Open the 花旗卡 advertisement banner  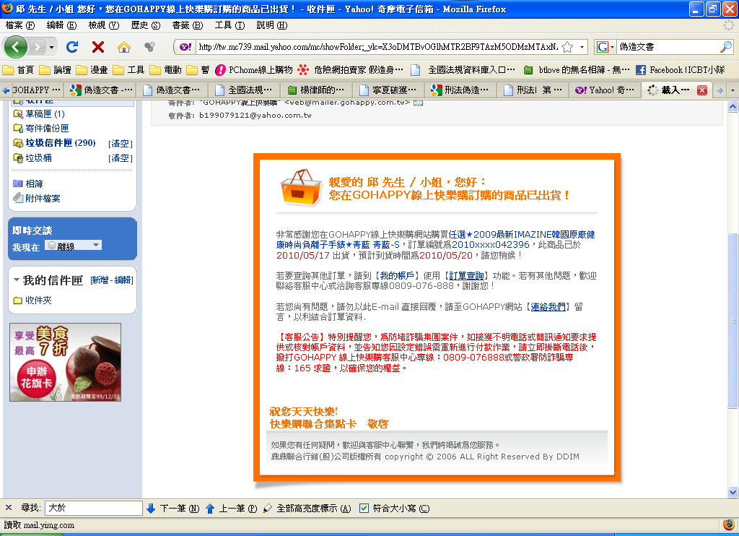(x=65, y=362)
